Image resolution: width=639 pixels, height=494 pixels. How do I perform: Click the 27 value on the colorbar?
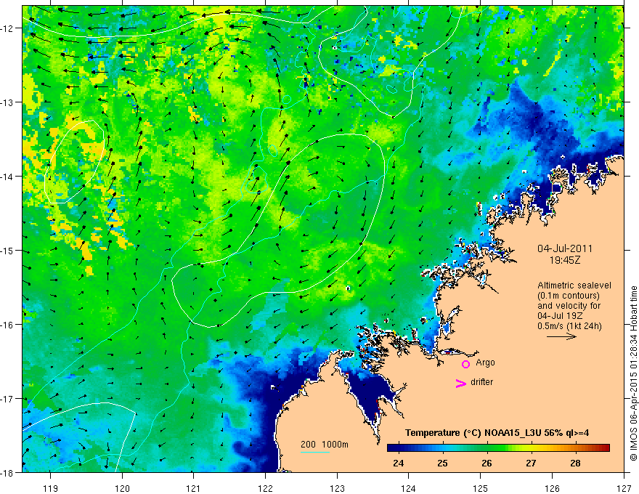click(x=531, y=463)
